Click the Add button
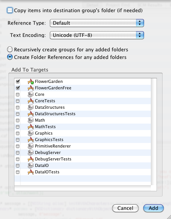 [x=154, y=208]
